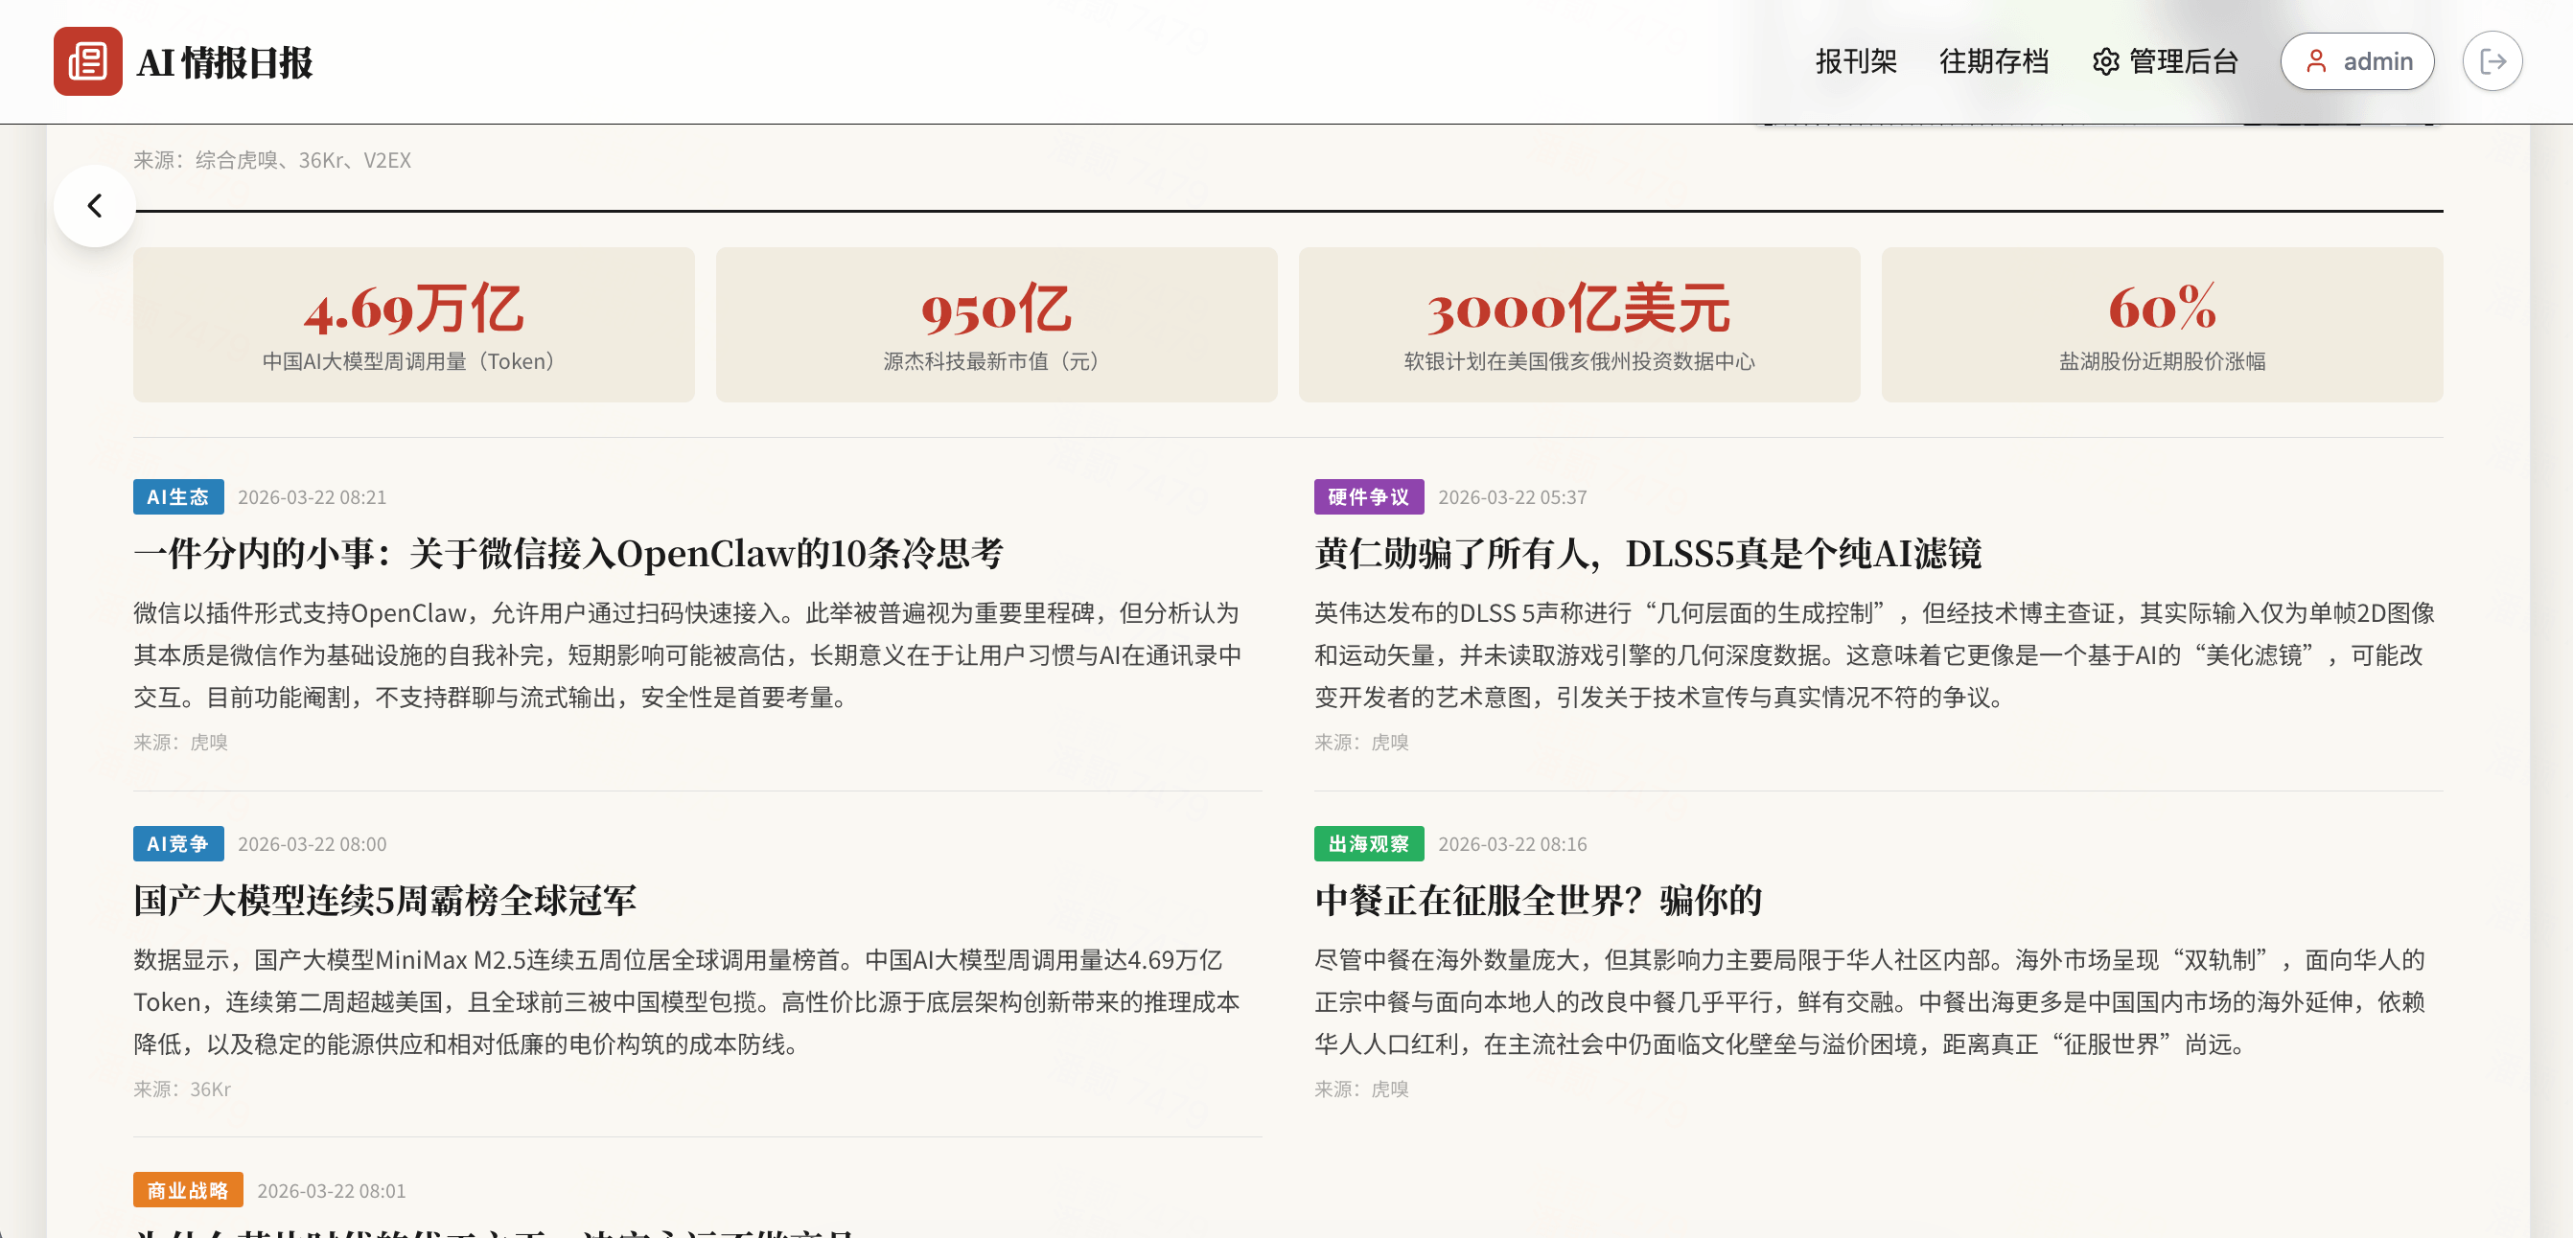
Task: Open the admin account menu
Action: tap(2357, 61)
